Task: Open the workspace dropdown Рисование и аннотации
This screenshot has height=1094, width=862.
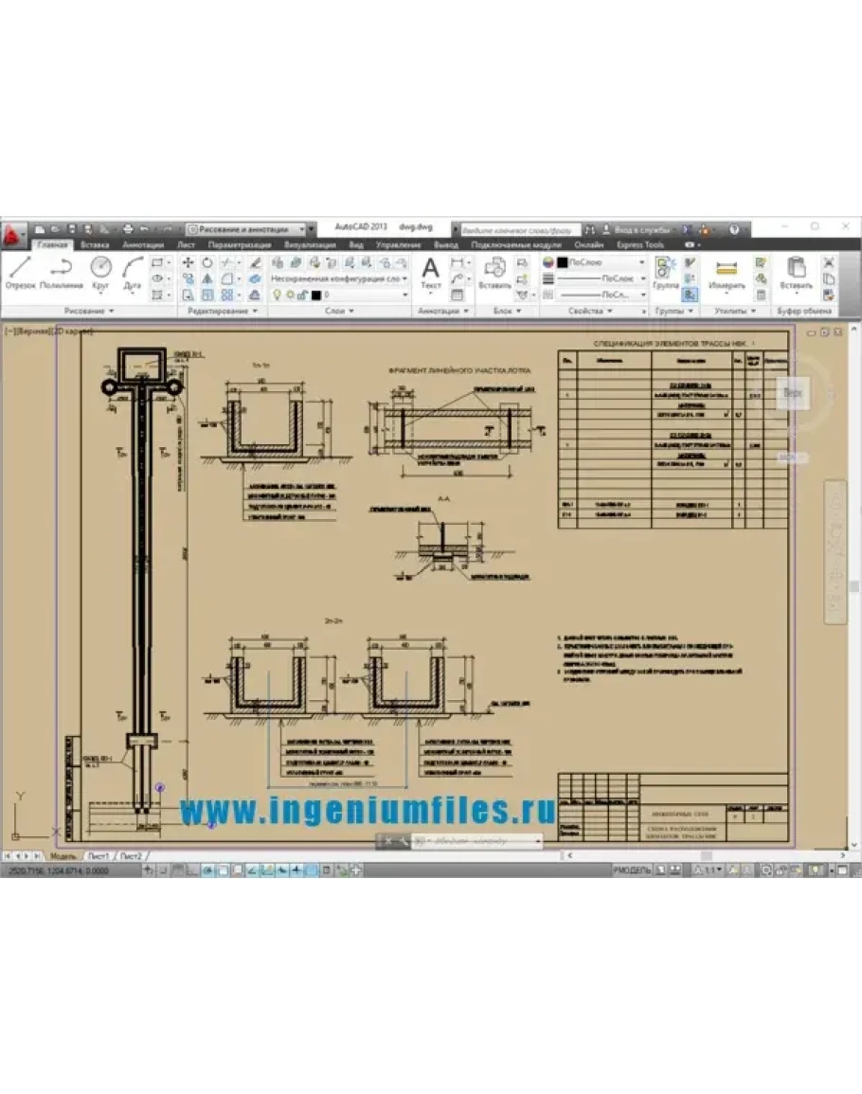Action: tap(250, 229)
